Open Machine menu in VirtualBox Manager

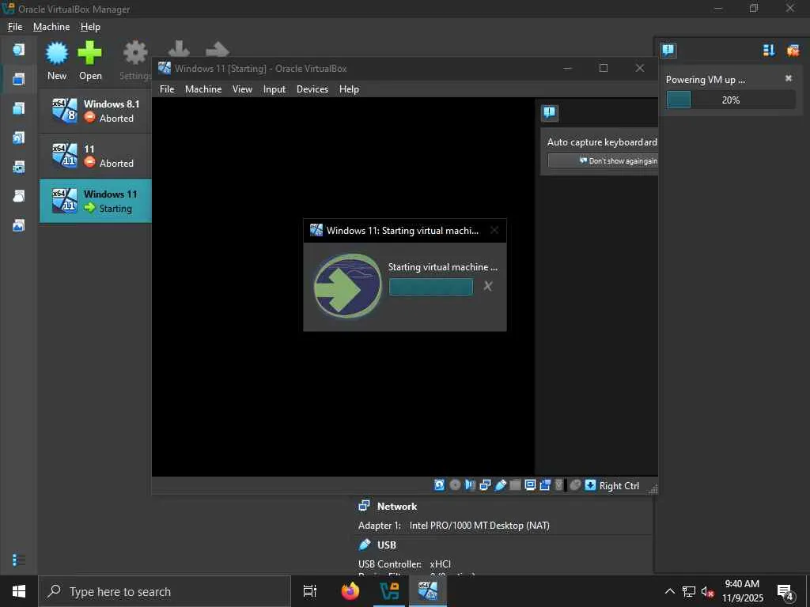51,27
